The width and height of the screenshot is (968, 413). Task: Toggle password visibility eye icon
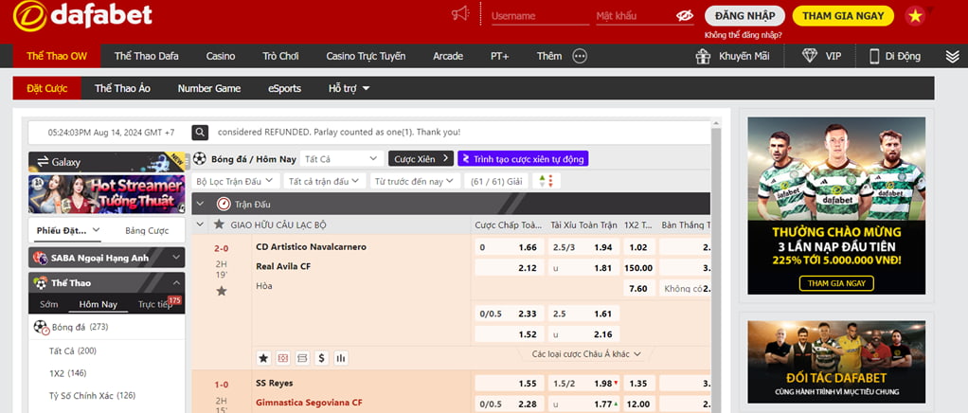point(685,16)
